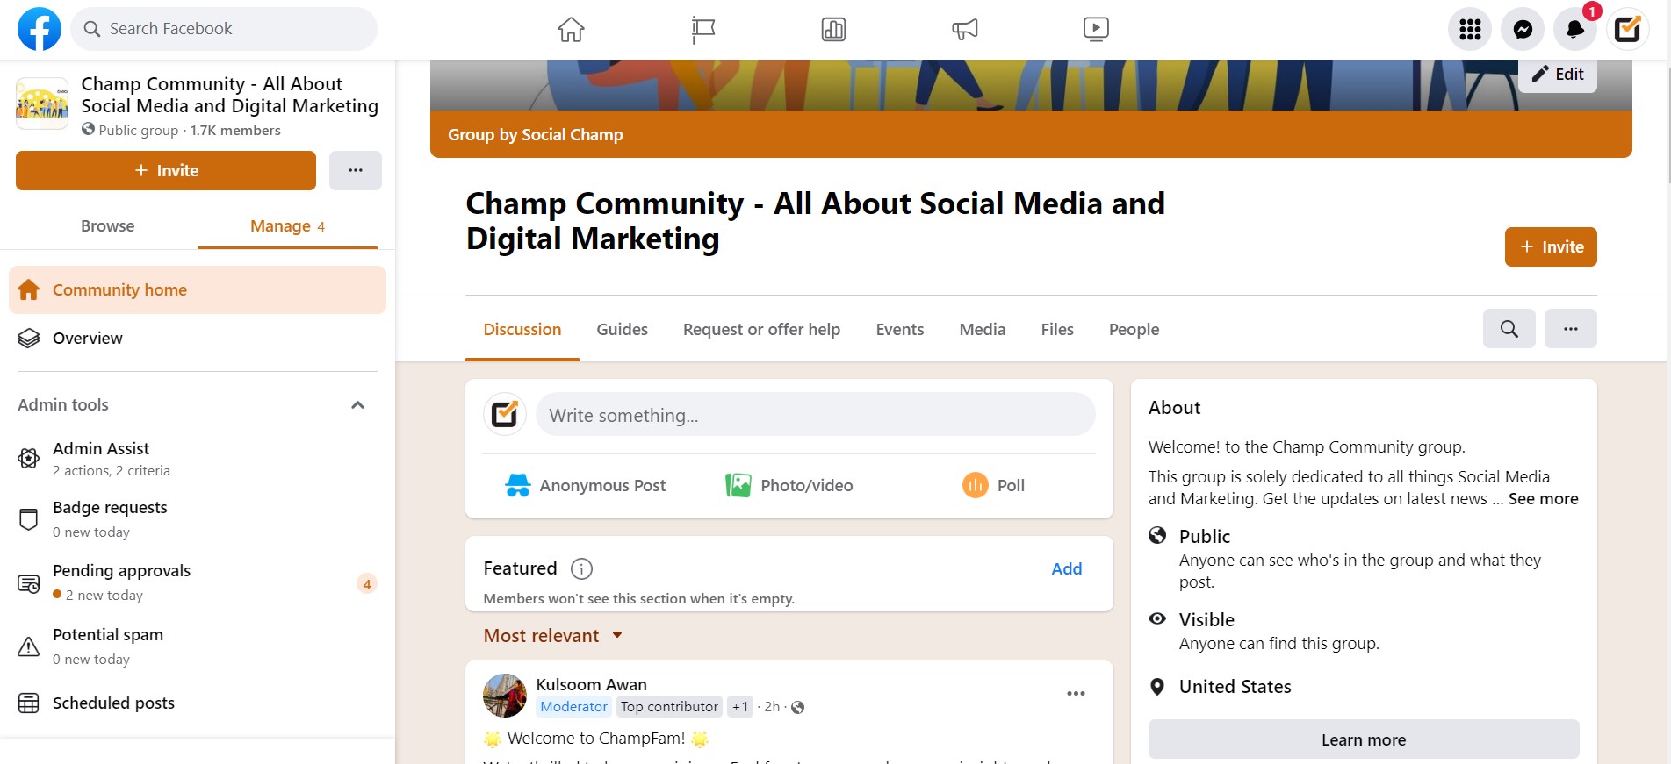Open the Most relevant sort dropdown
This screenshot has width=1671, height=764.
pos(552,636)
